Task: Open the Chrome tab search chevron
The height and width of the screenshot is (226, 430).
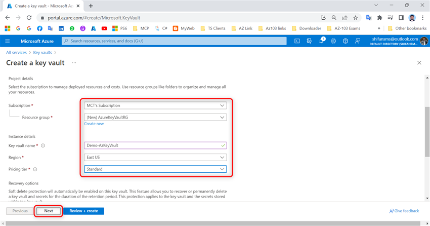Action: click(x=376, y=5)
